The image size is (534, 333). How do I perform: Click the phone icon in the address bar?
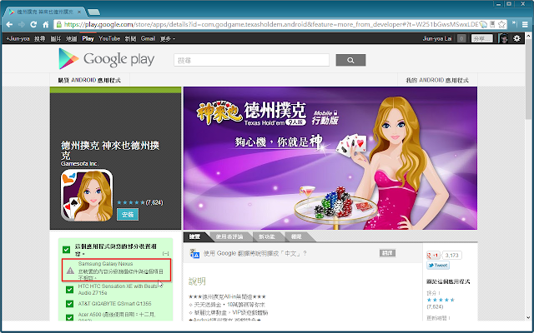[492, 24]
